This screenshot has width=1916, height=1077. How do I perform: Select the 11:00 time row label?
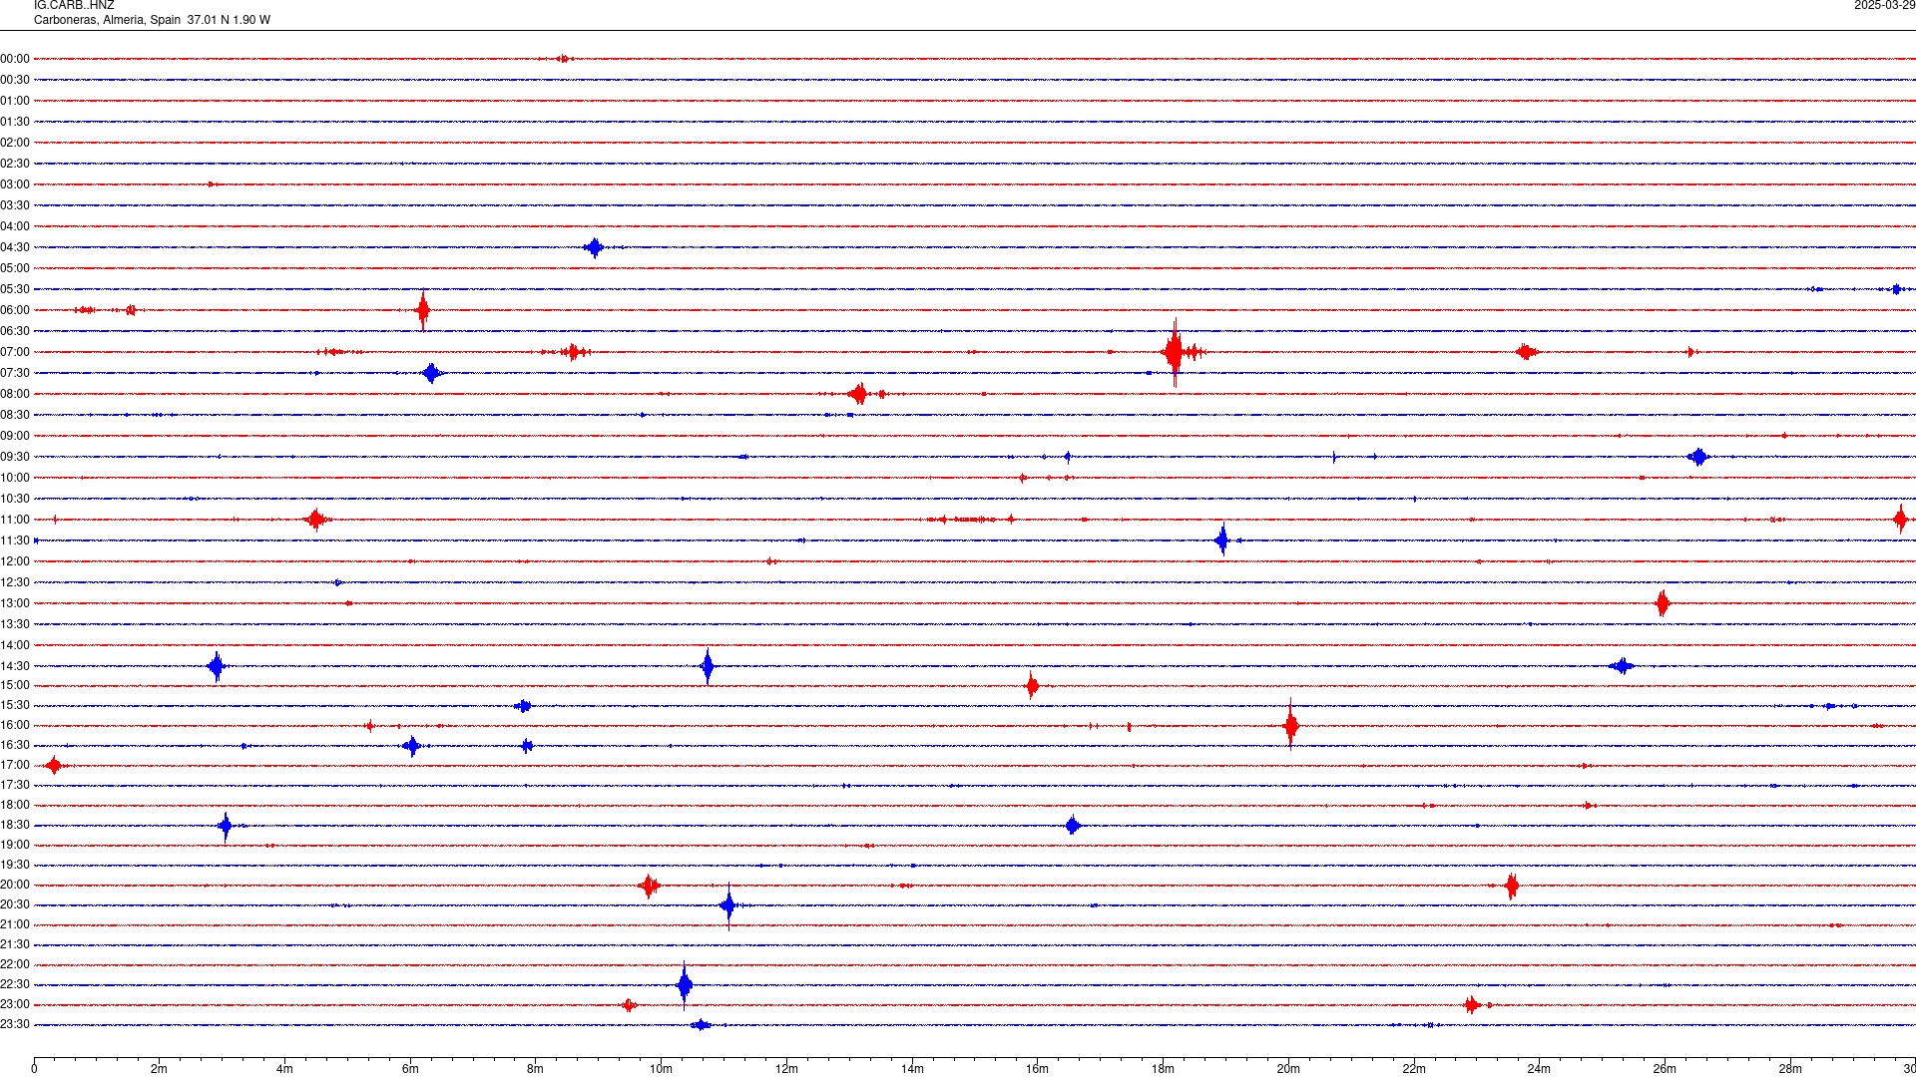tap(15, 520)
